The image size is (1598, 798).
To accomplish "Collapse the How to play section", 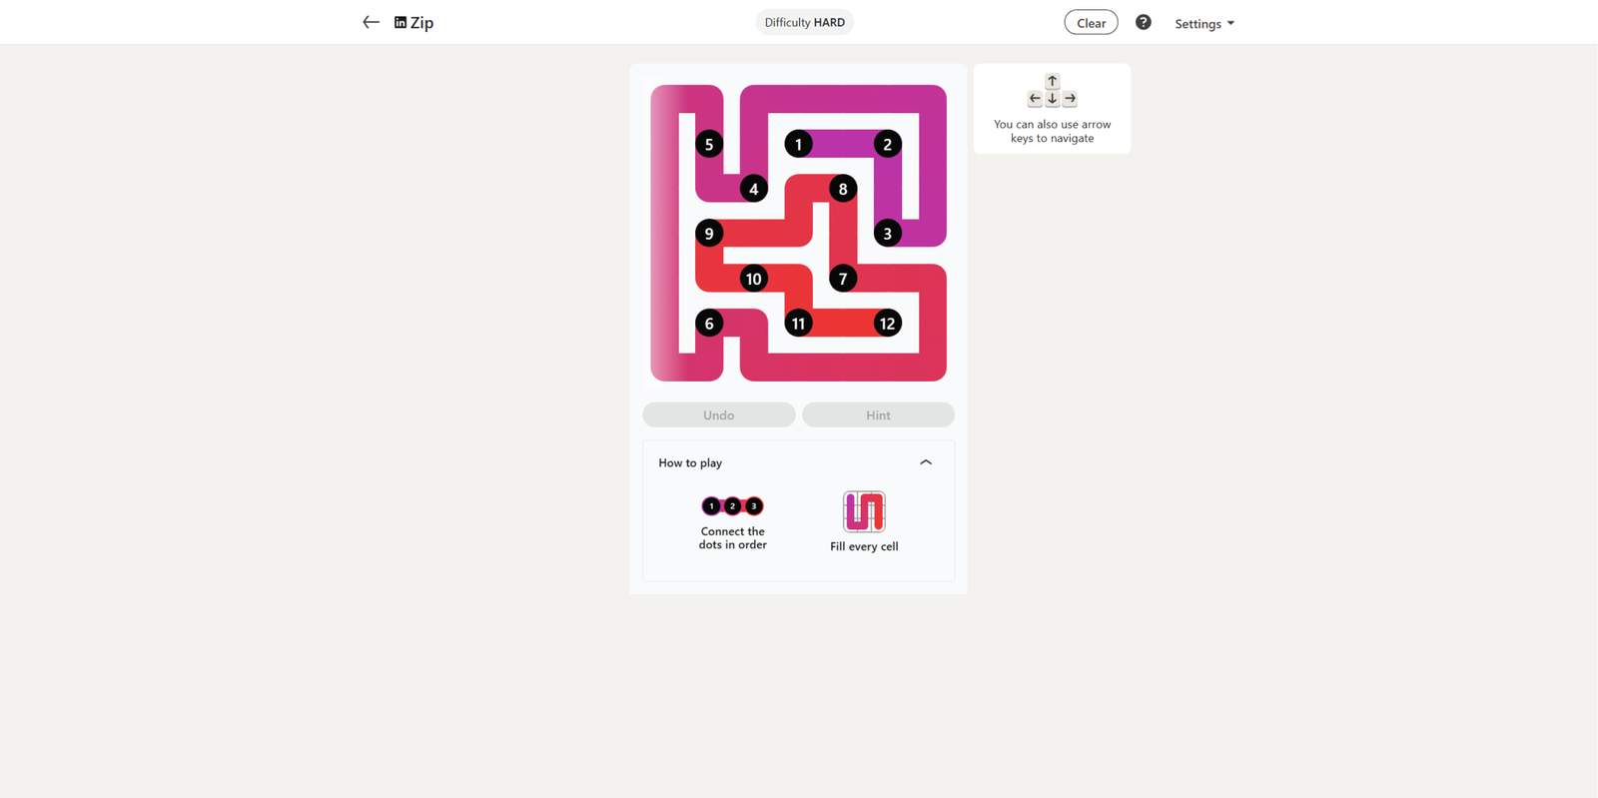I will coord(926,462).
